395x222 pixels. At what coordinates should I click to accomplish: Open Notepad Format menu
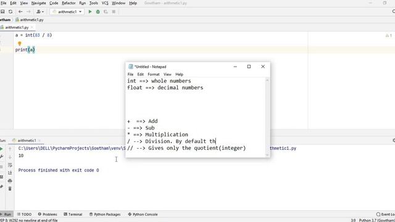(x=154, y=74)
